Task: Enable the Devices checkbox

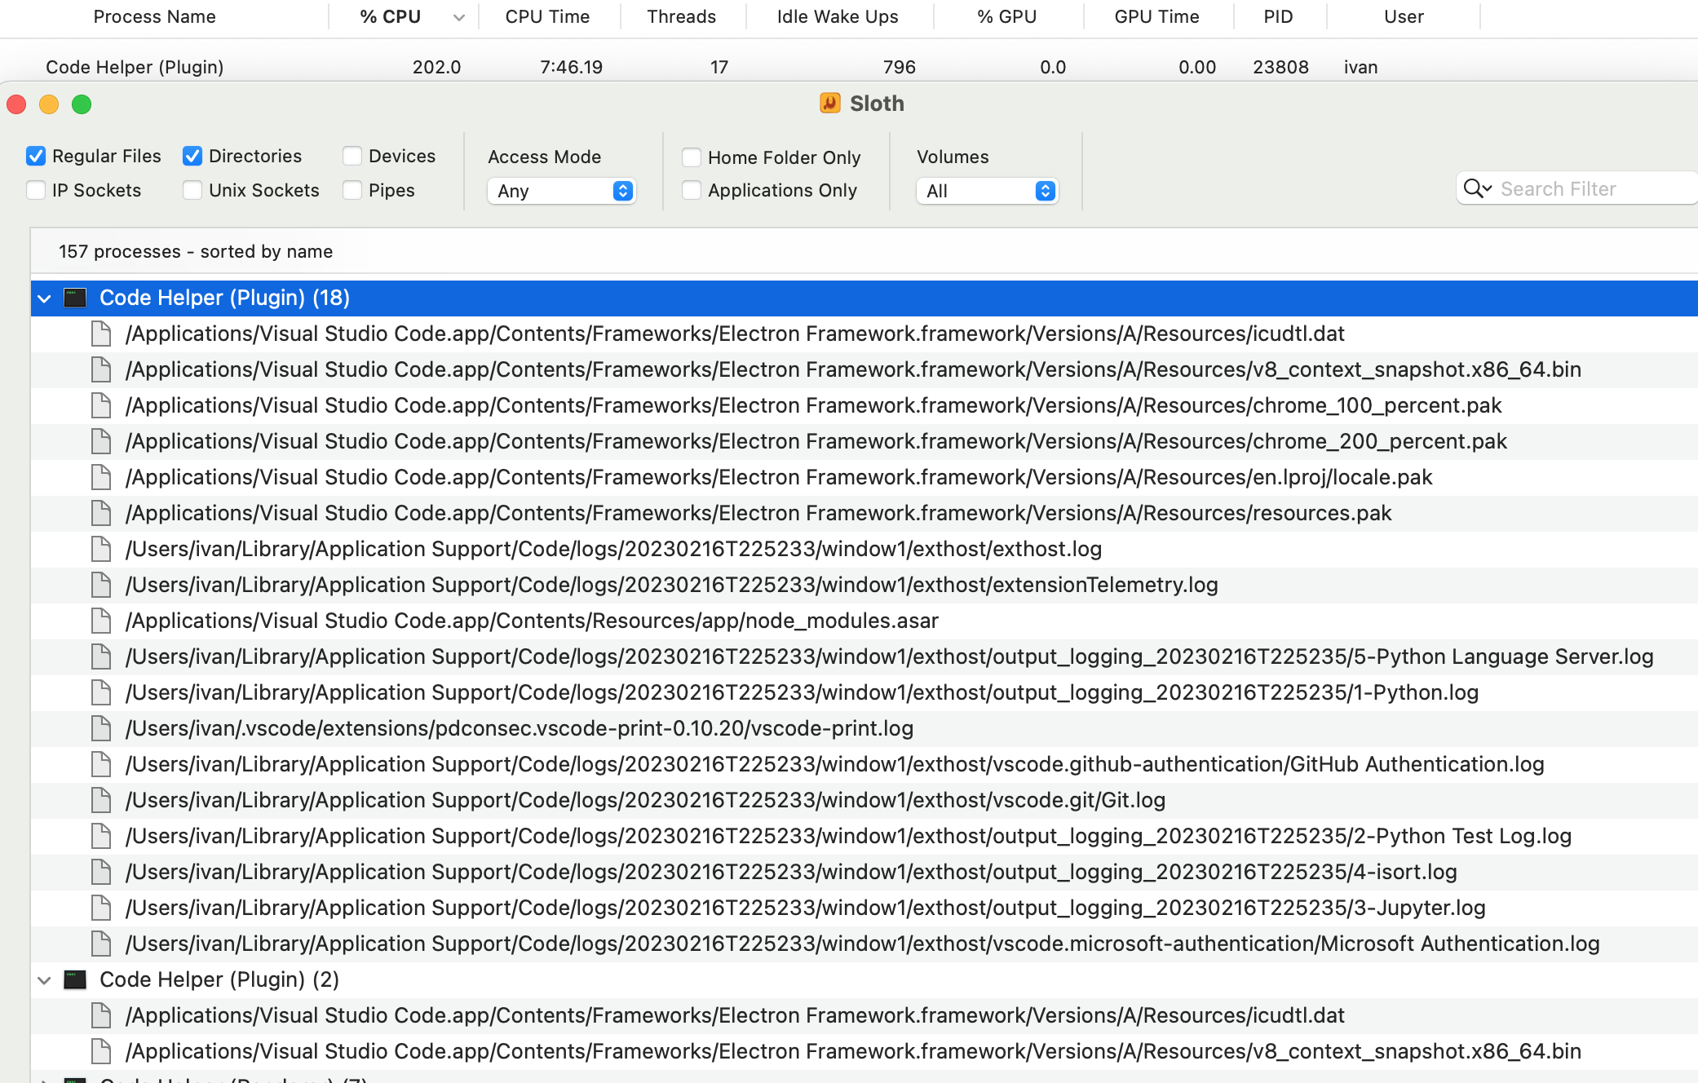Action: pos(352,155)
